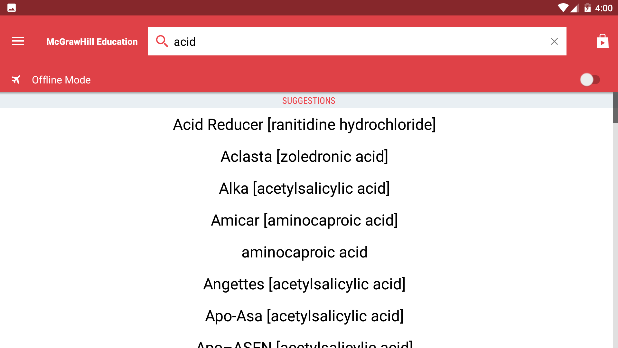The width and height of the screenshot is (618, 348).
Task: Open the hamburger navigation menu
Action: coord(18,41)
